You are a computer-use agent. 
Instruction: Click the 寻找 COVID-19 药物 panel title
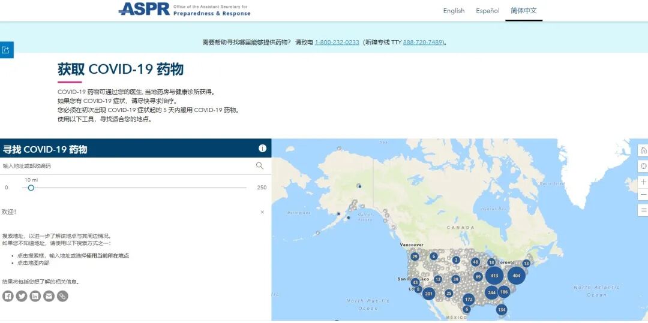coord(45,149)
